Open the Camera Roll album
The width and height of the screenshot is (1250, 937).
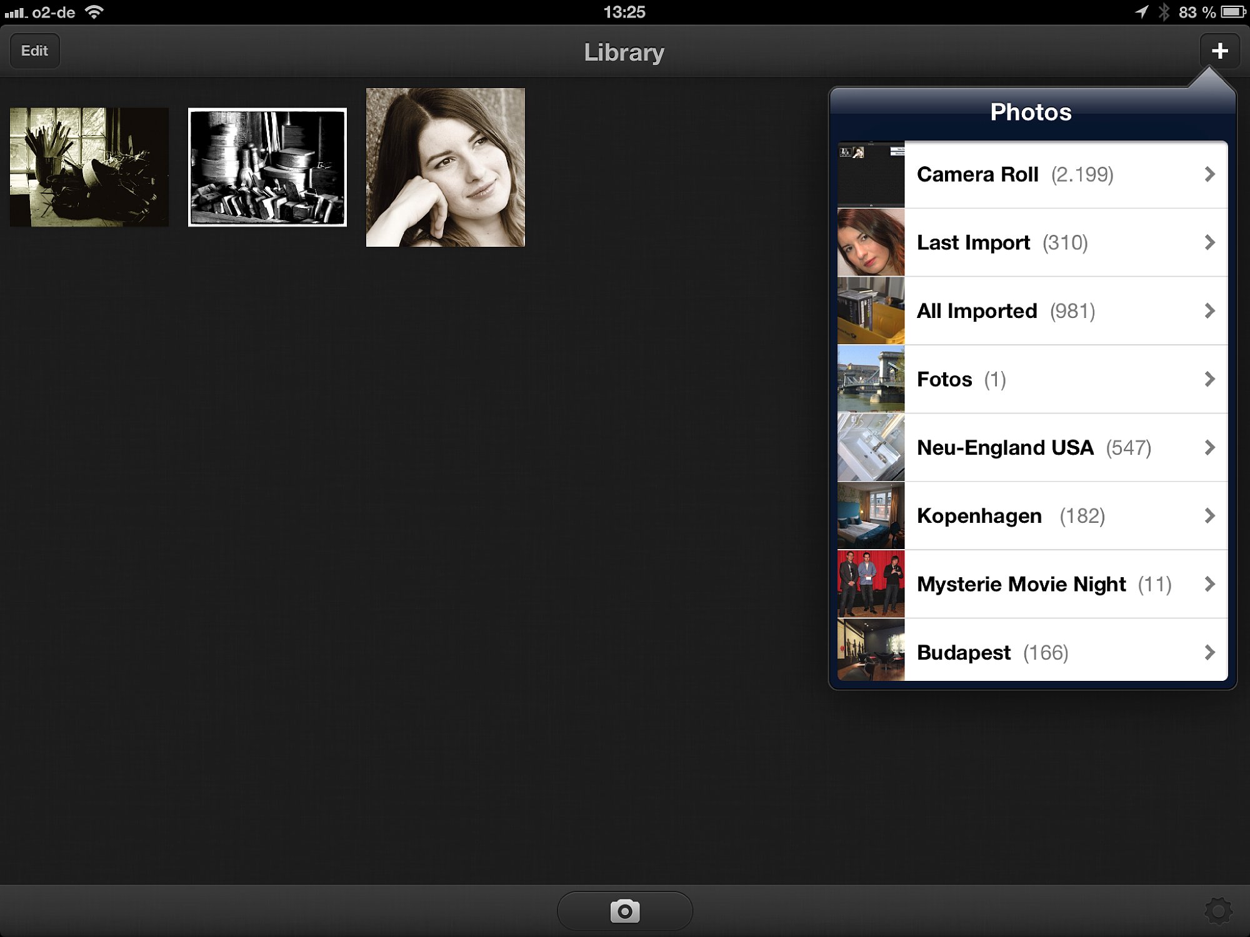coord(1032,174)
